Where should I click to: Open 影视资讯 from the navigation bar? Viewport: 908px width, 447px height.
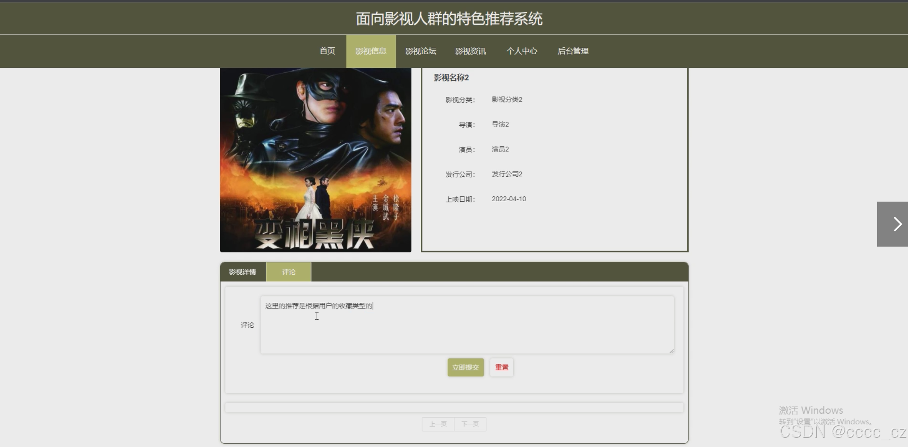(470, 51)
